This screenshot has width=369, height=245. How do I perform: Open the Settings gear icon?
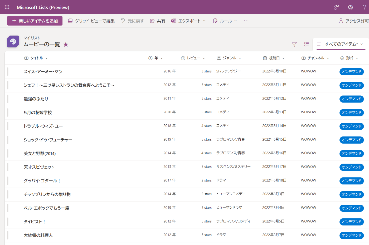coord(350,7)
